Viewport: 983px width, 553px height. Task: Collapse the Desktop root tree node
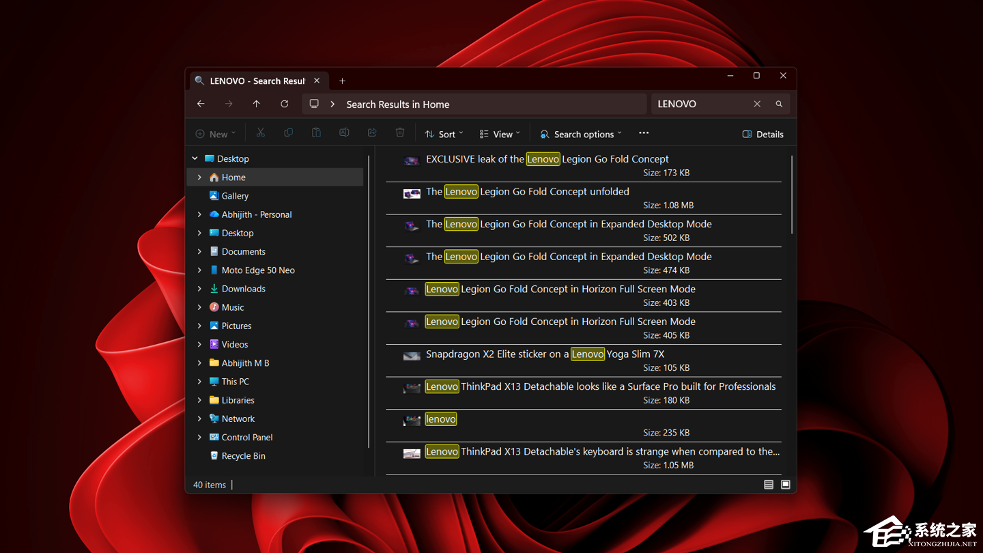[195, 158]
